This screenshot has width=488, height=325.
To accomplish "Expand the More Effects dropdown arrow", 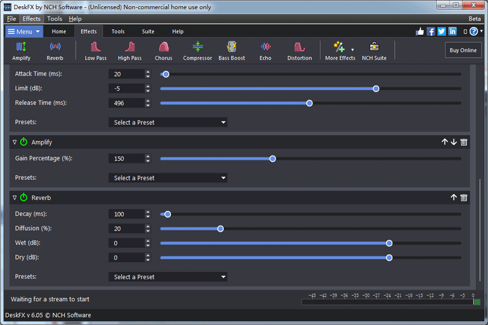I will pyautogui.click(x=353, y=50).
